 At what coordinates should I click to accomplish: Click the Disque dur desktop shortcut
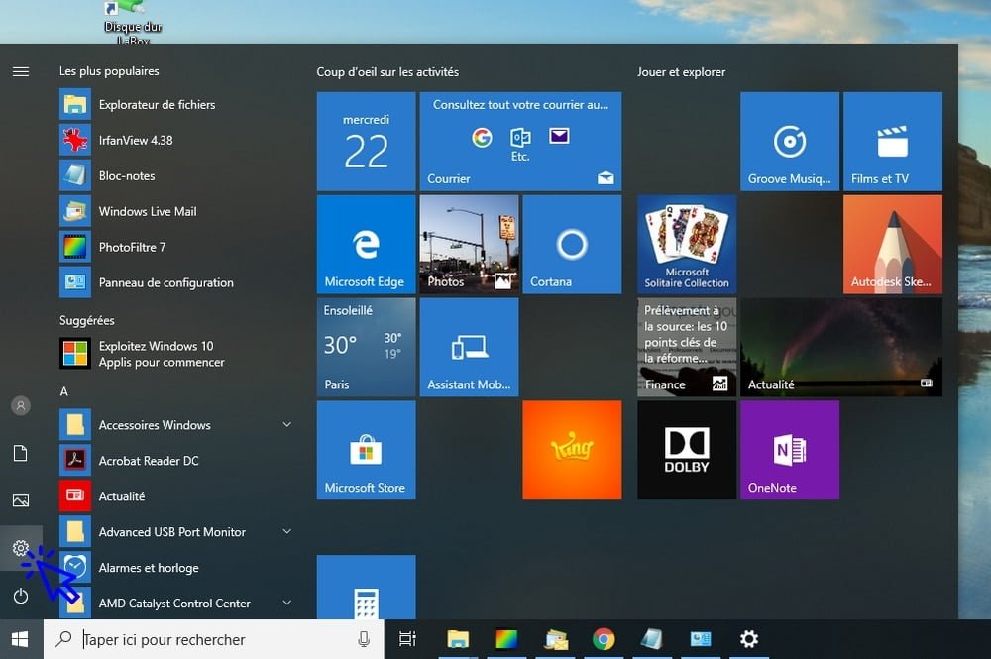click(132, 22)
